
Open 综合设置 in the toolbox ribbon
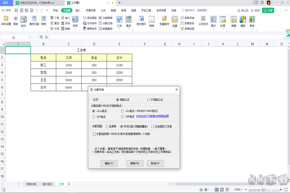click(6, 21)
